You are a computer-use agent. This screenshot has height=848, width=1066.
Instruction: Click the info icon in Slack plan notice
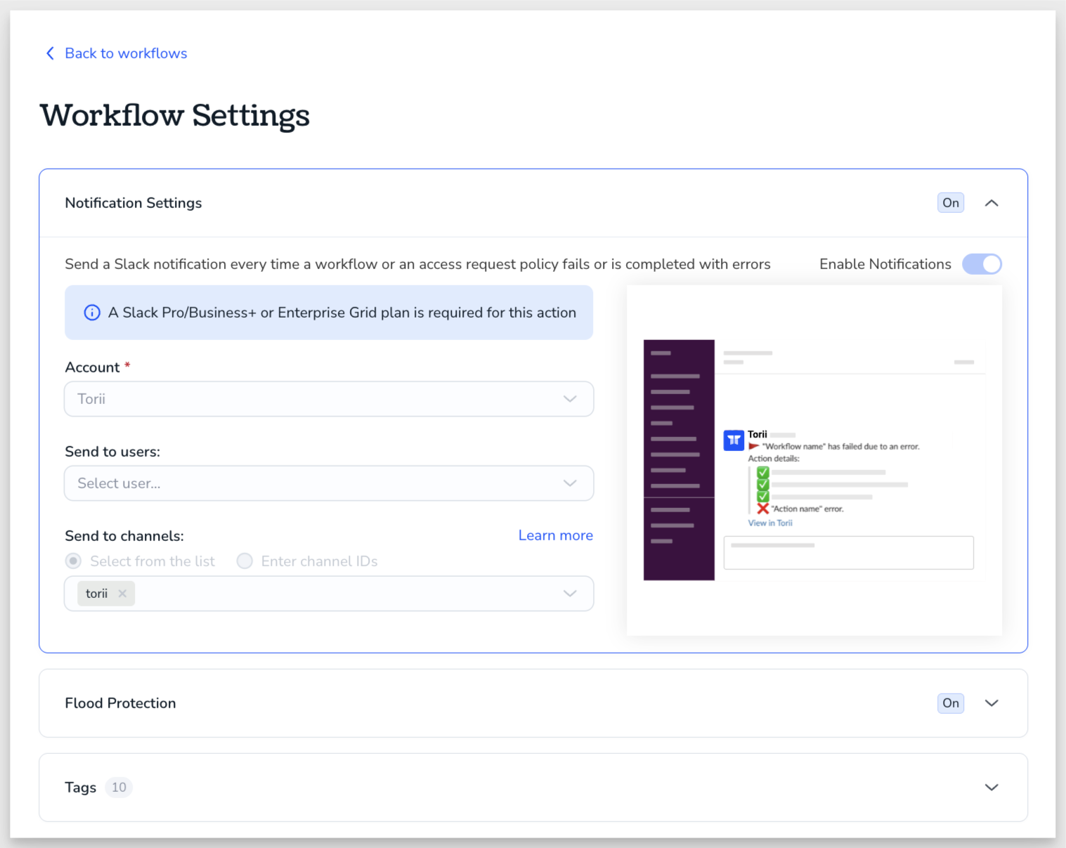[92, 313]
